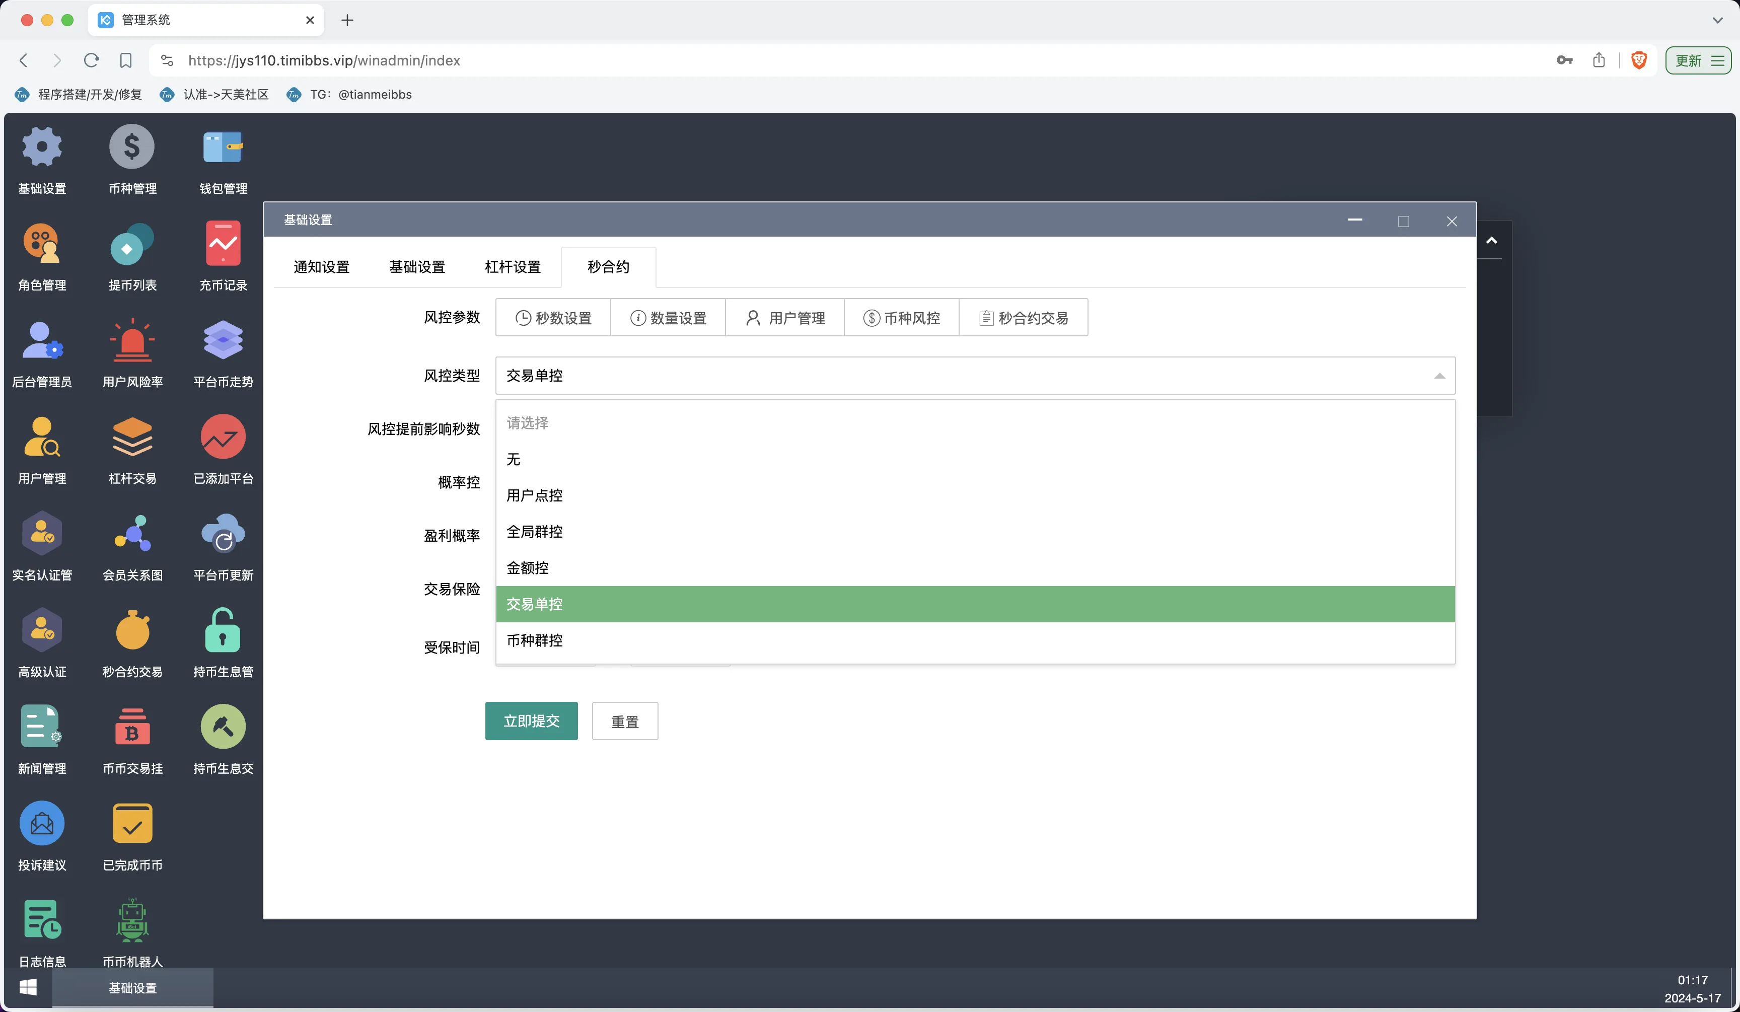Open the 通知设置 tab
1740x1012 pixels.
[320, 266]
